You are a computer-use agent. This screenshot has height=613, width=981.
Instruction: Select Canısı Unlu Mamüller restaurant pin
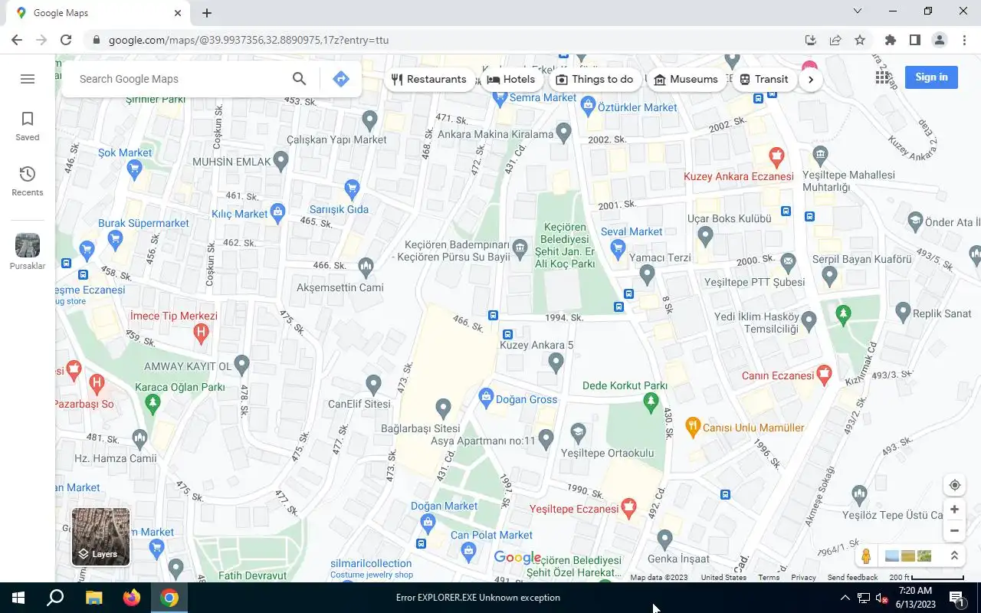click(693, 426)
